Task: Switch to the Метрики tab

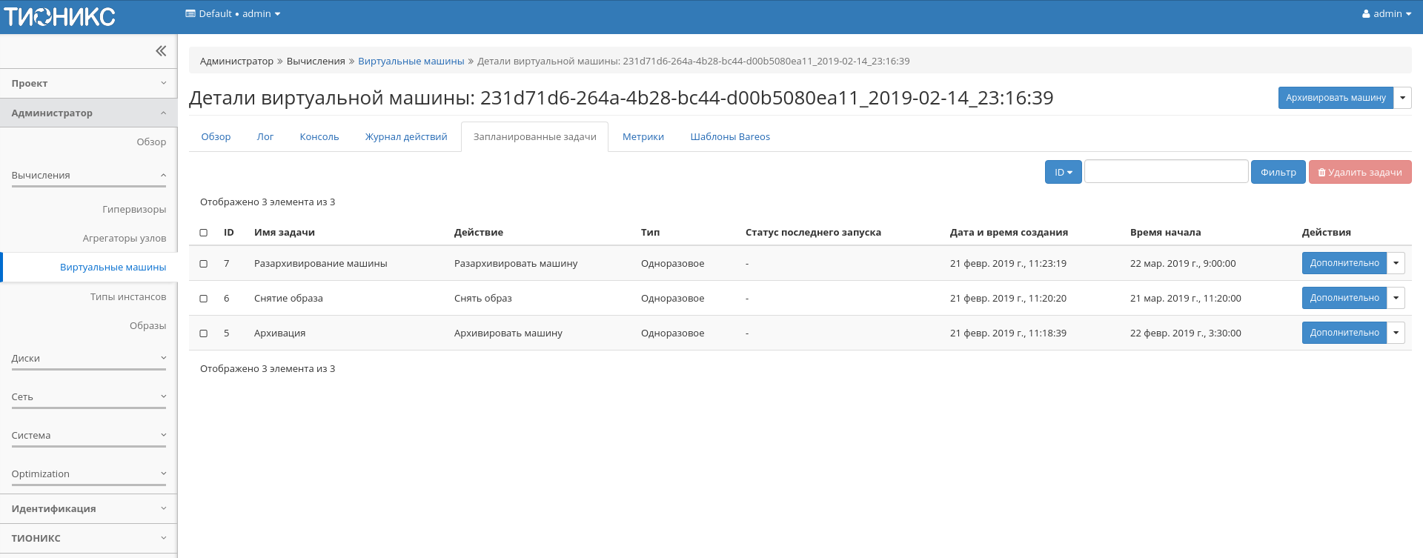Action: [643, 137]
